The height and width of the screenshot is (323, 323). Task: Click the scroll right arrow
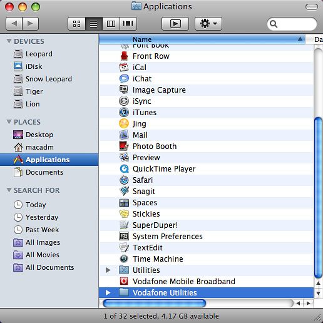point(308,304)
